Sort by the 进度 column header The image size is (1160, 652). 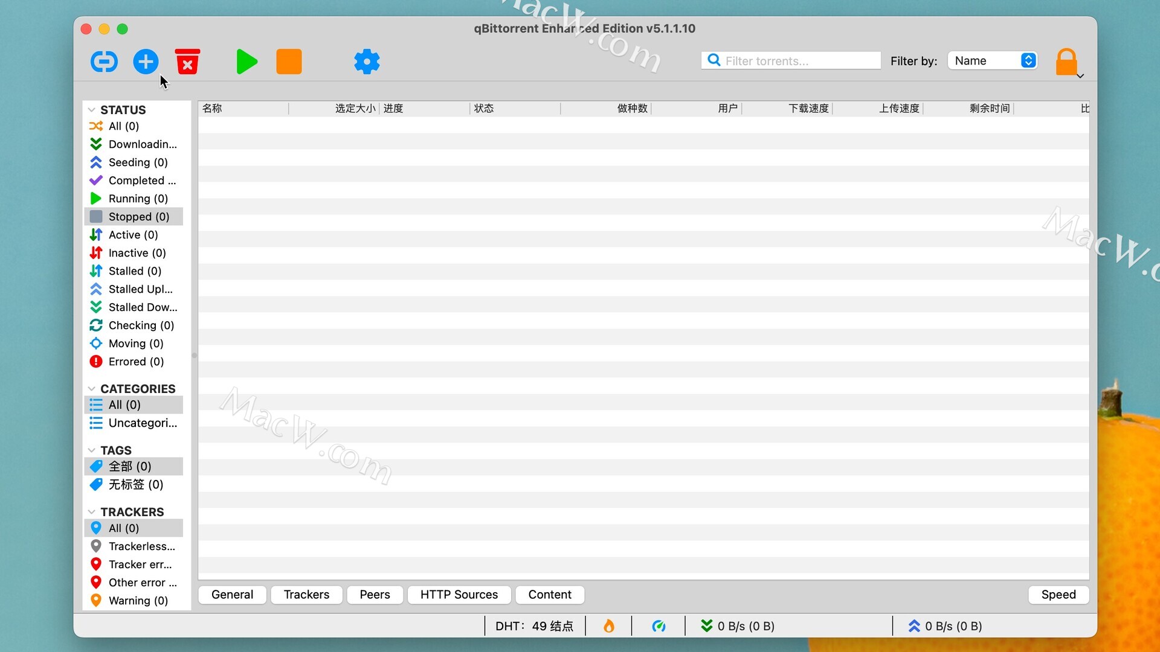[425, 109]
